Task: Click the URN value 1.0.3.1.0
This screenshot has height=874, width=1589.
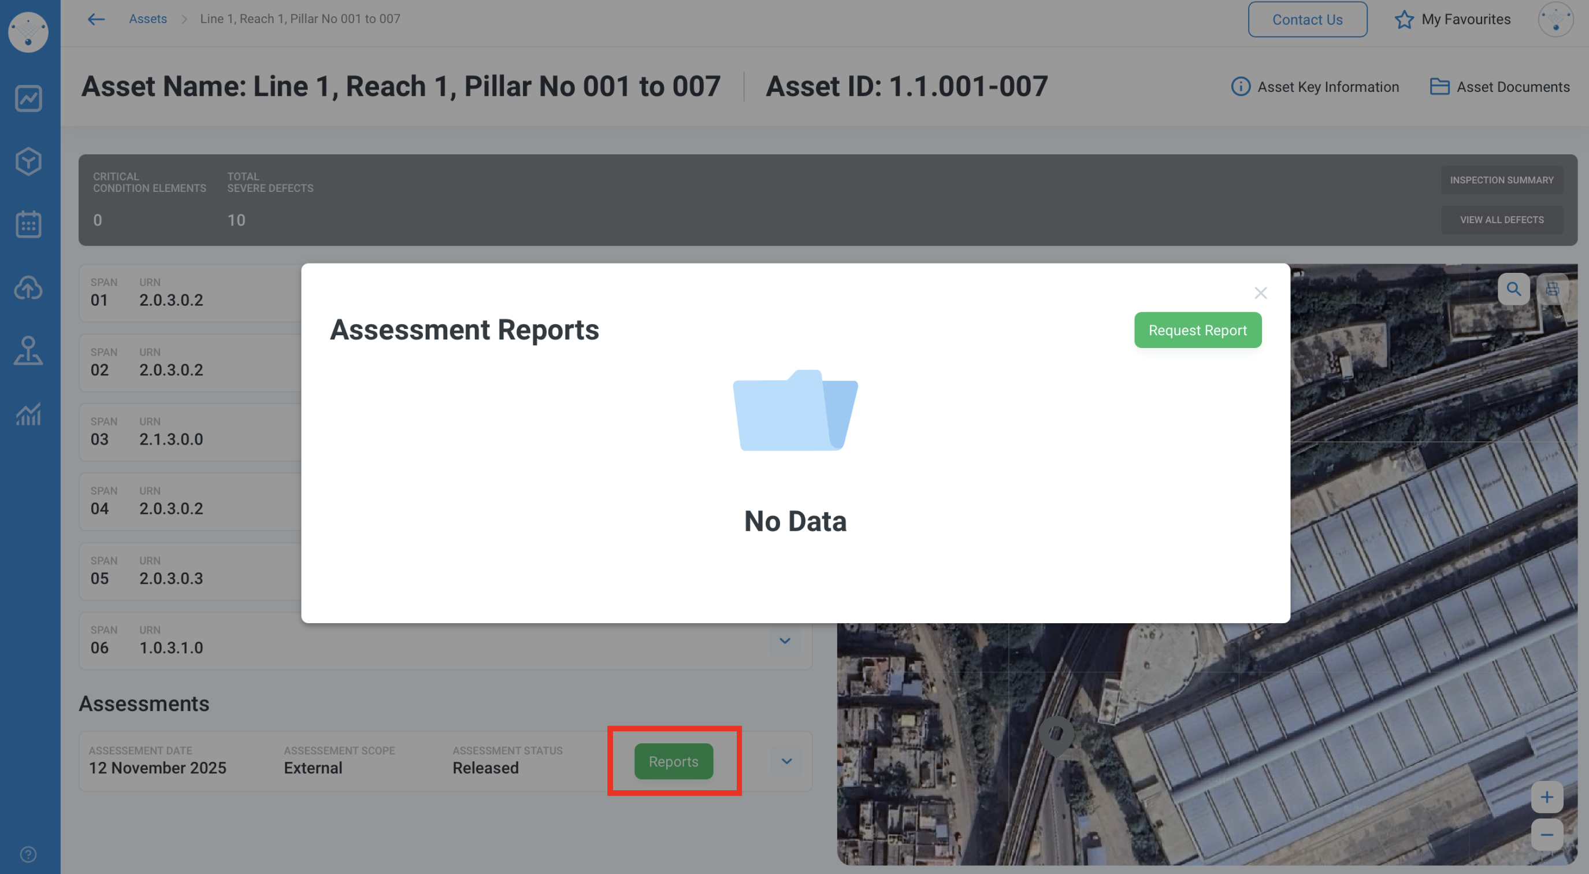Action: [171, 647]
